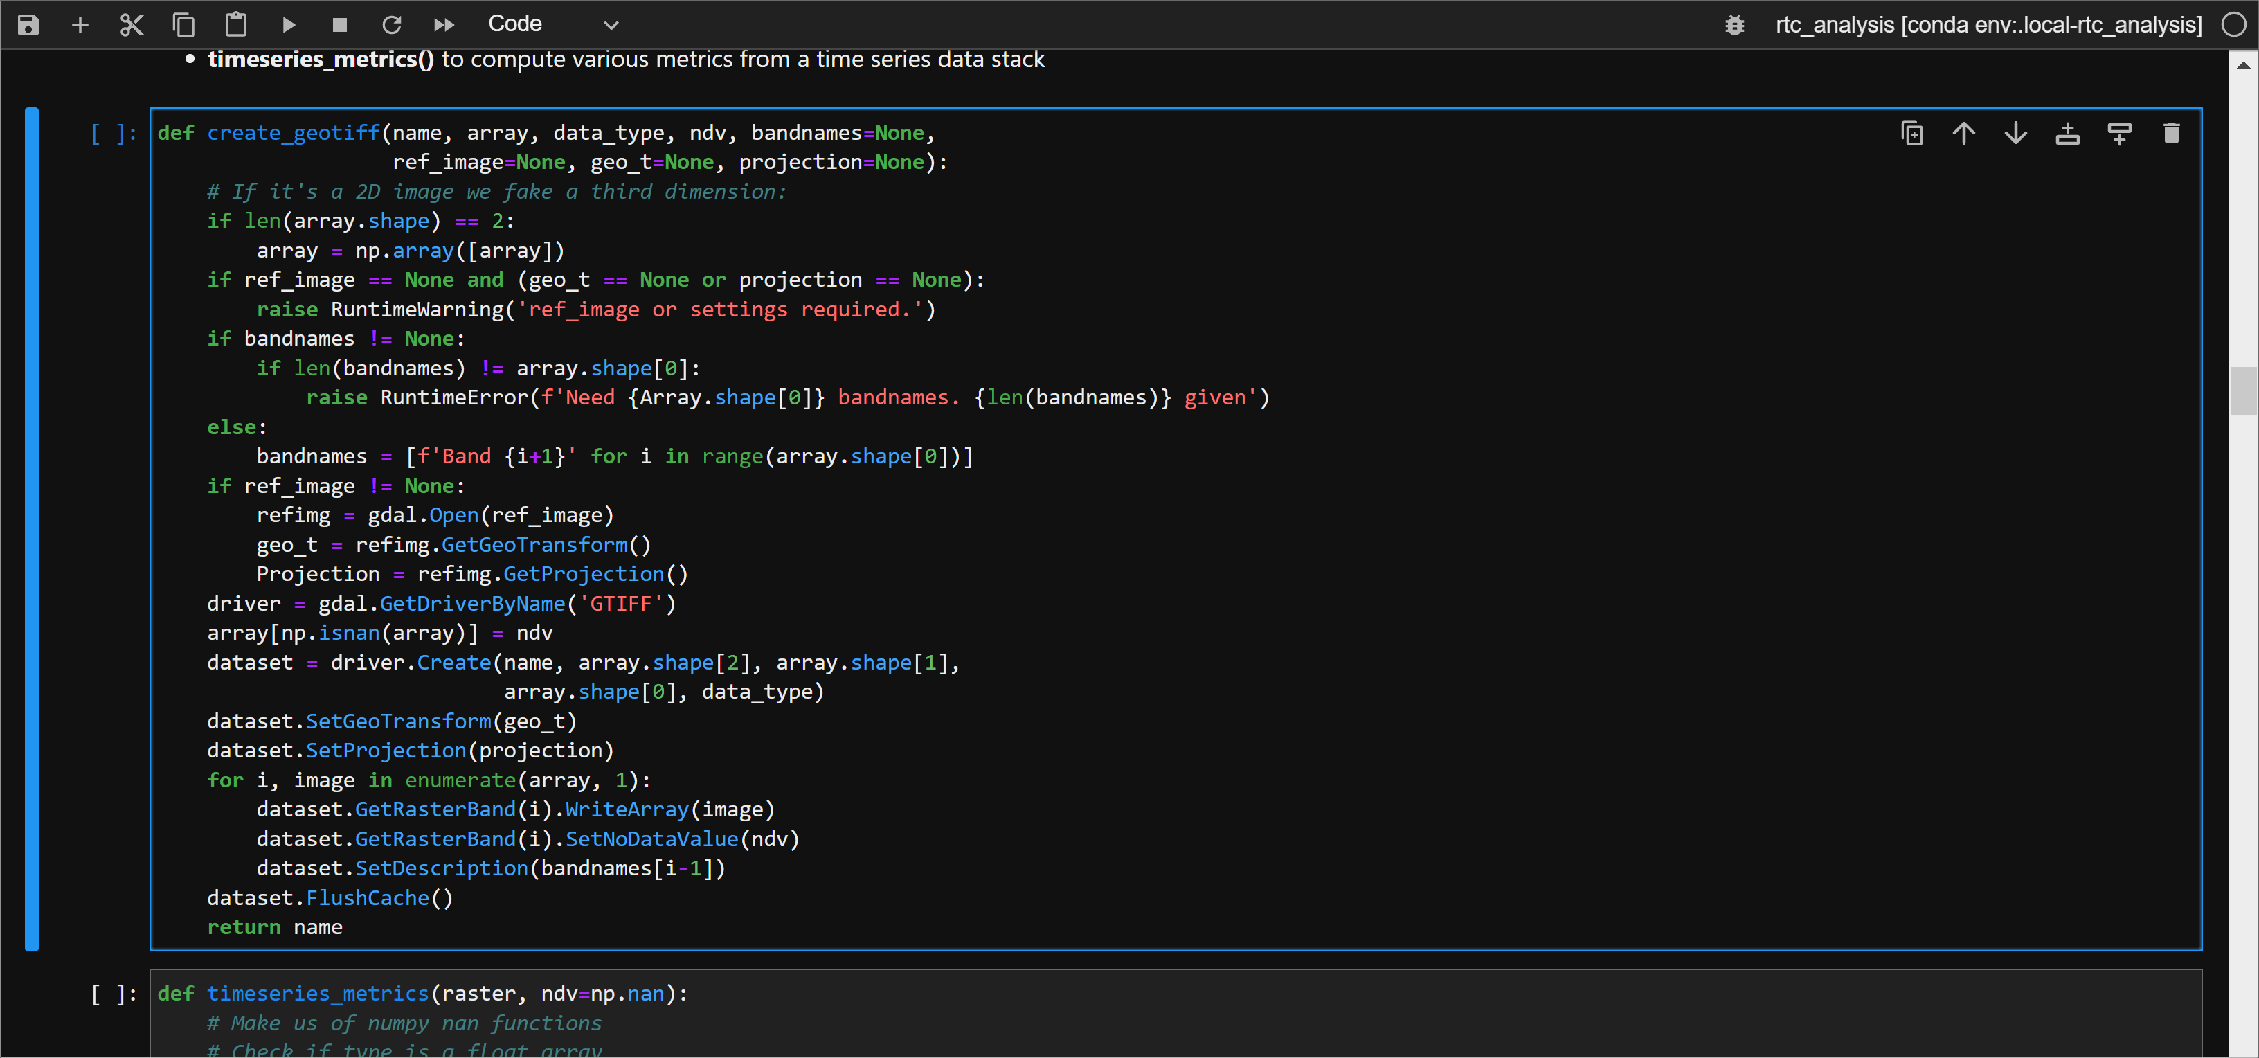Move the create_geotiff cell up
Image resolution: width=2259 pixels, height=1058 pixels.
pyautogui.click(x=1963, y=134)
